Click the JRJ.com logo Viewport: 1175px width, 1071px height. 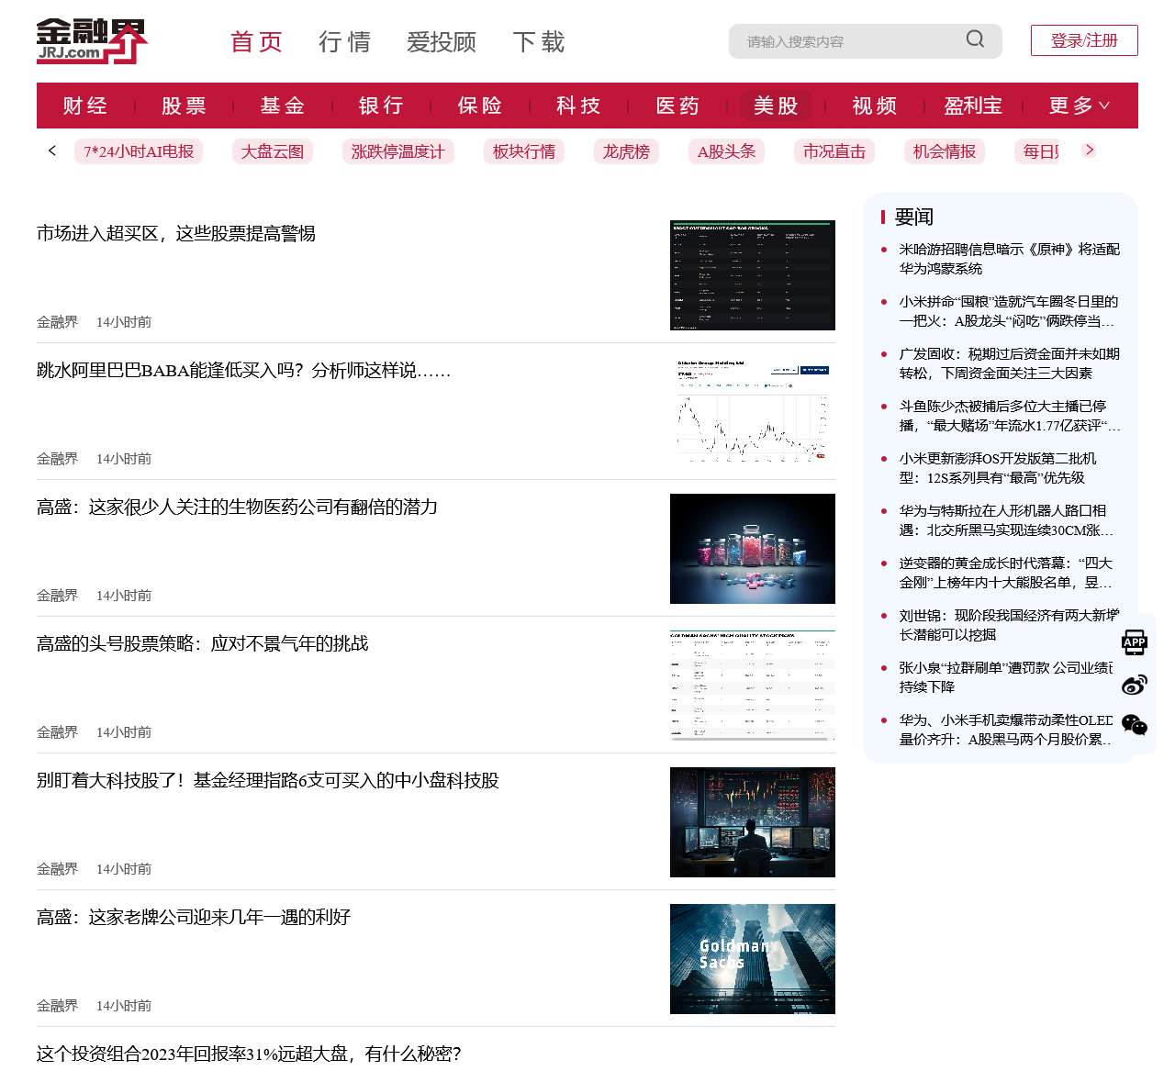pos(92,41)
